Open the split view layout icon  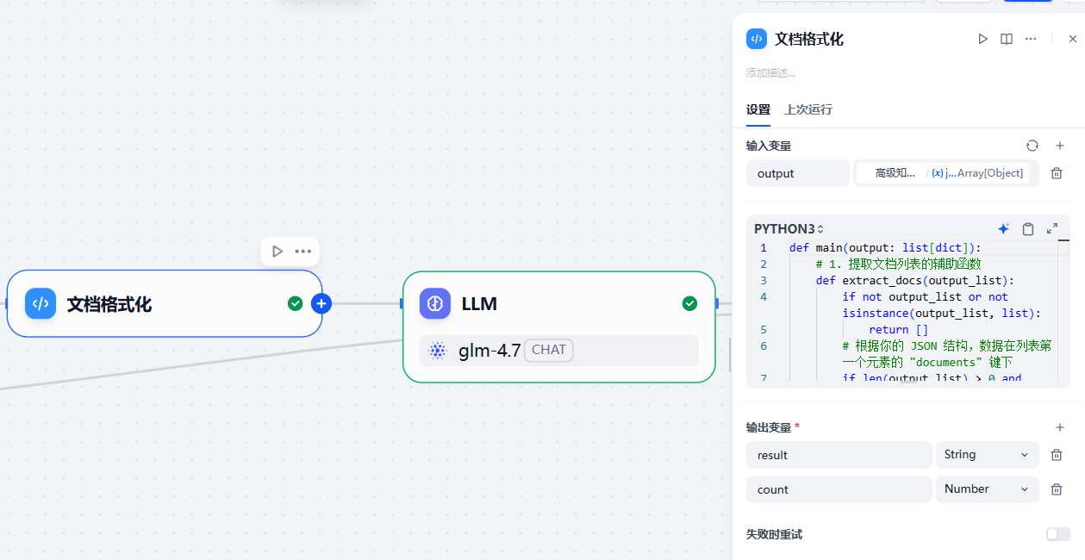tap(1007, 39)
